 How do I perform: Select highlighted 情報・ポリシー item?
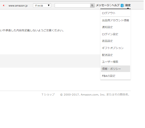[116, 69]
